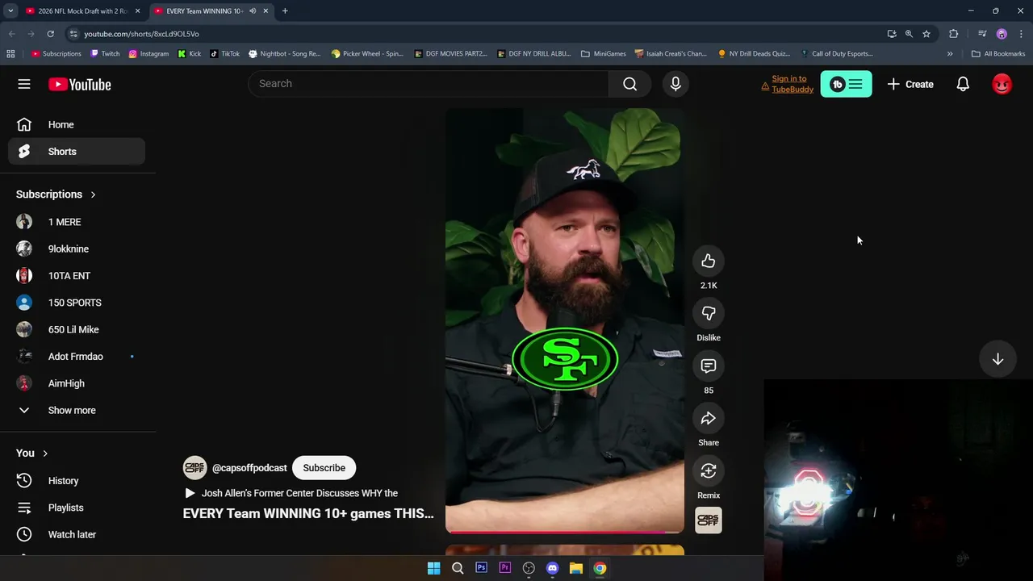Open the Caps Off sound thumbnail
Viewport: 1033px width, 581px height.
tap(709, 520)
